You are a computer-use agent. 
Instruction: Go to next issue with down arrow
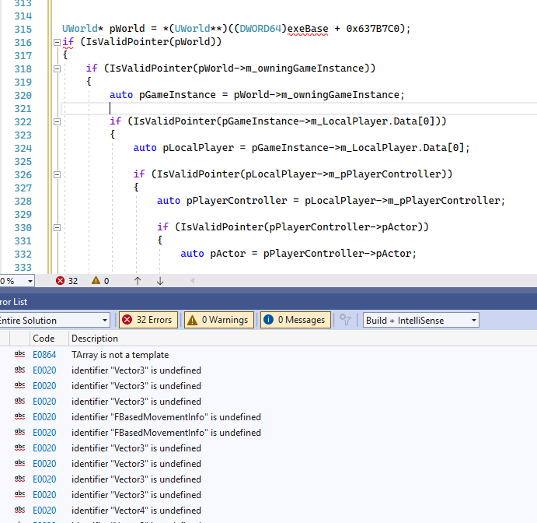click(x=160, y=281)
